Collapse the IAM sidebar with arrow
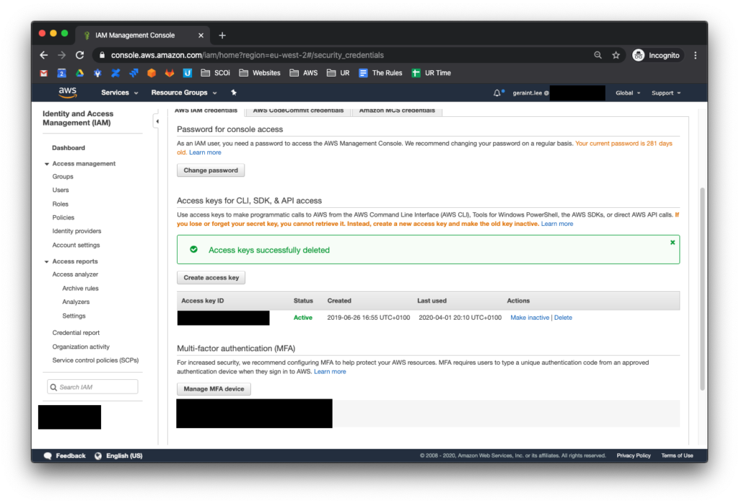The height and width of the screenshot is (504, 739). (157, 121)
